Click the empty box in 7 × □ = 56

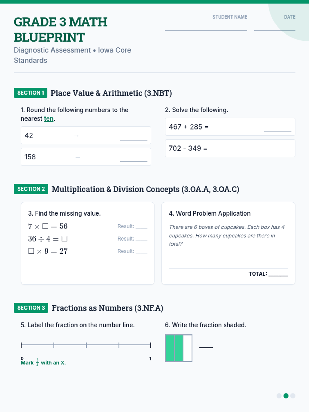point(45,226)
